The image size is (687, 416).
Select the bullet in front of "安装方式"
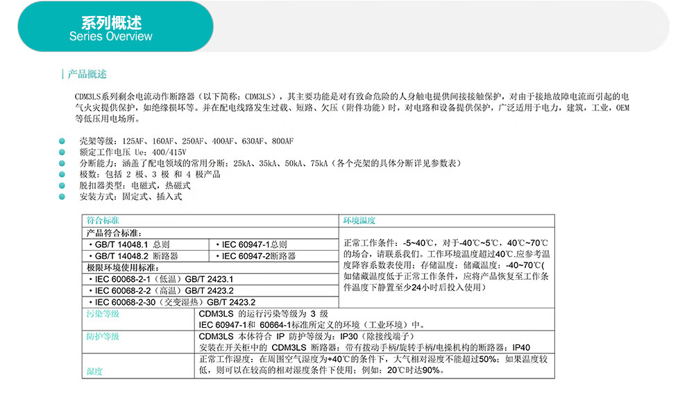coord(62,197)
